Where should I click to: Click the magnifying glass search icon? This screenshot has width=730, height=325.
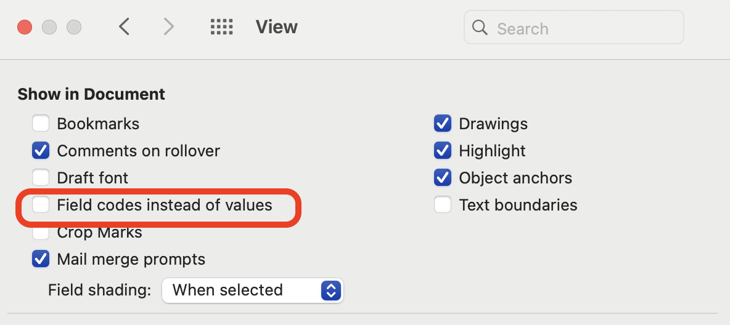pyautogui.click(x=480, y=28)
